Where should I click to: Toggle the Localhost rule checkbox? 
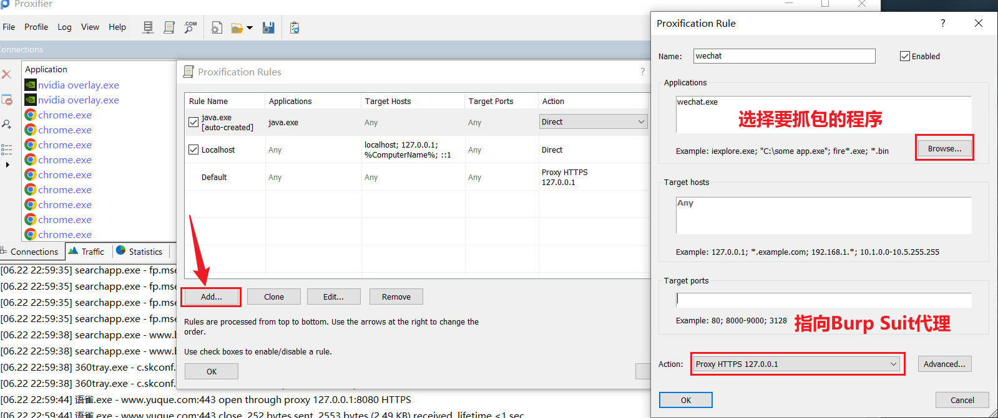coord(193,150)
